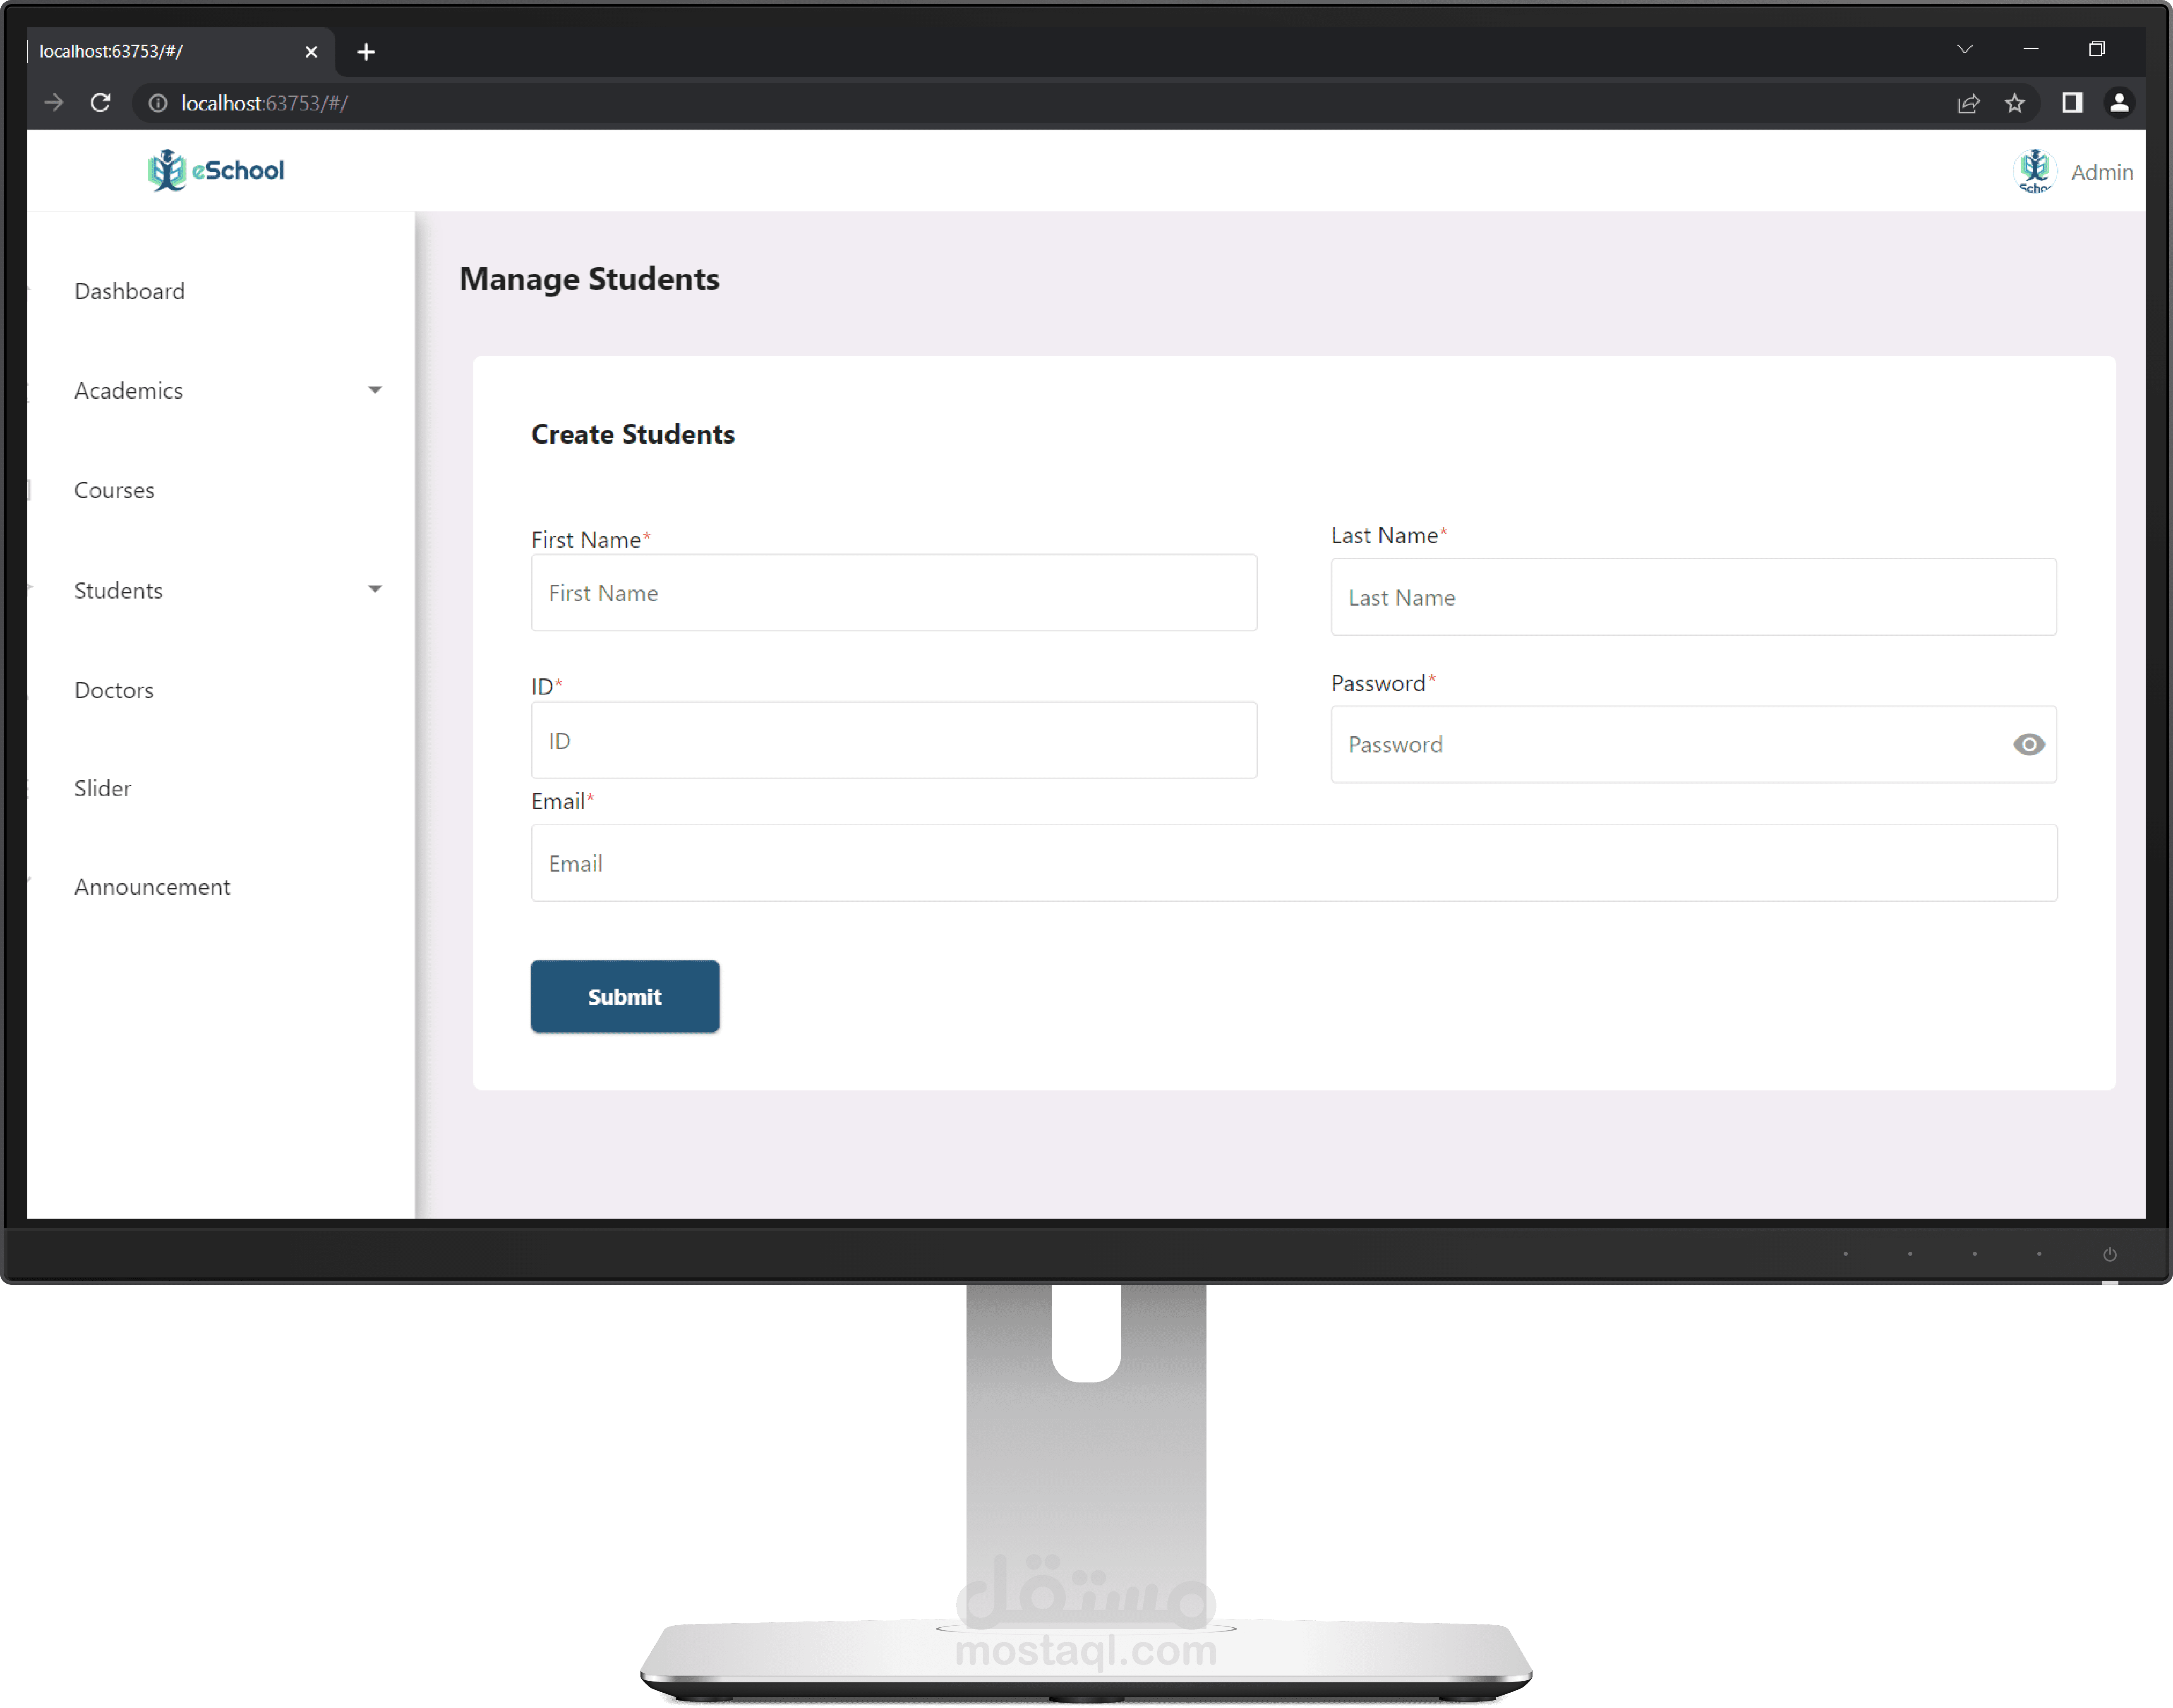Focus the Email input field
The image size is (2173, 1708).
pyautogui.click(x=1293, y=863)
